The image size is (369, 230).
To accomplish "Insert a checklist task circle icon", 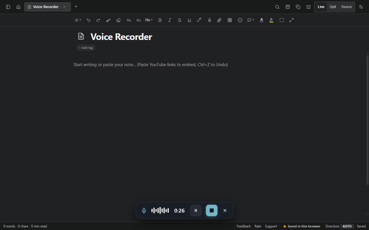I will (240, 20).
